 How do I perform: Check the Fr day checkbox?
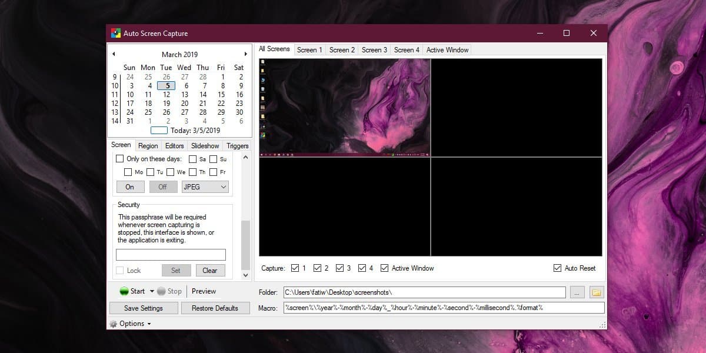tap(214, 172)
